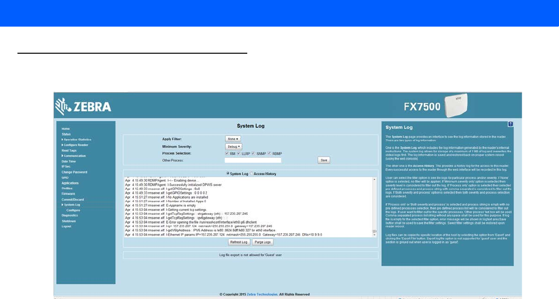
Task: Click log scrollbar down arrow
Action: 374,235
